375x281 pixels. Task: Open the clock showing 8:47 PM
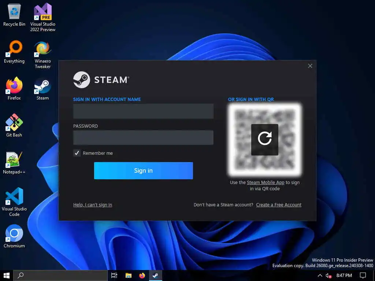pyautogui.click(x=344, y=276)
